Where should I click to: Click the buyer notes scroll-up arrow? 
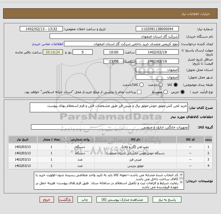pyautogui.click(x=181, y=175)
